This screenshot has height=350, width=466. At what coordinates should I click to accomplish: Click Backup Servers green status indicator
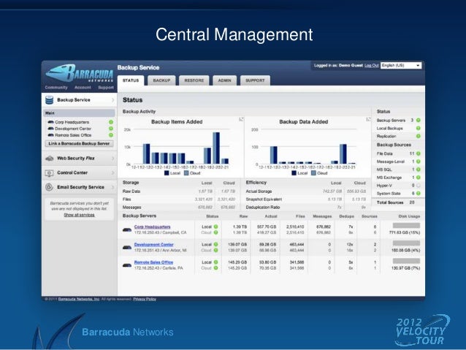(x=418, y=120)
